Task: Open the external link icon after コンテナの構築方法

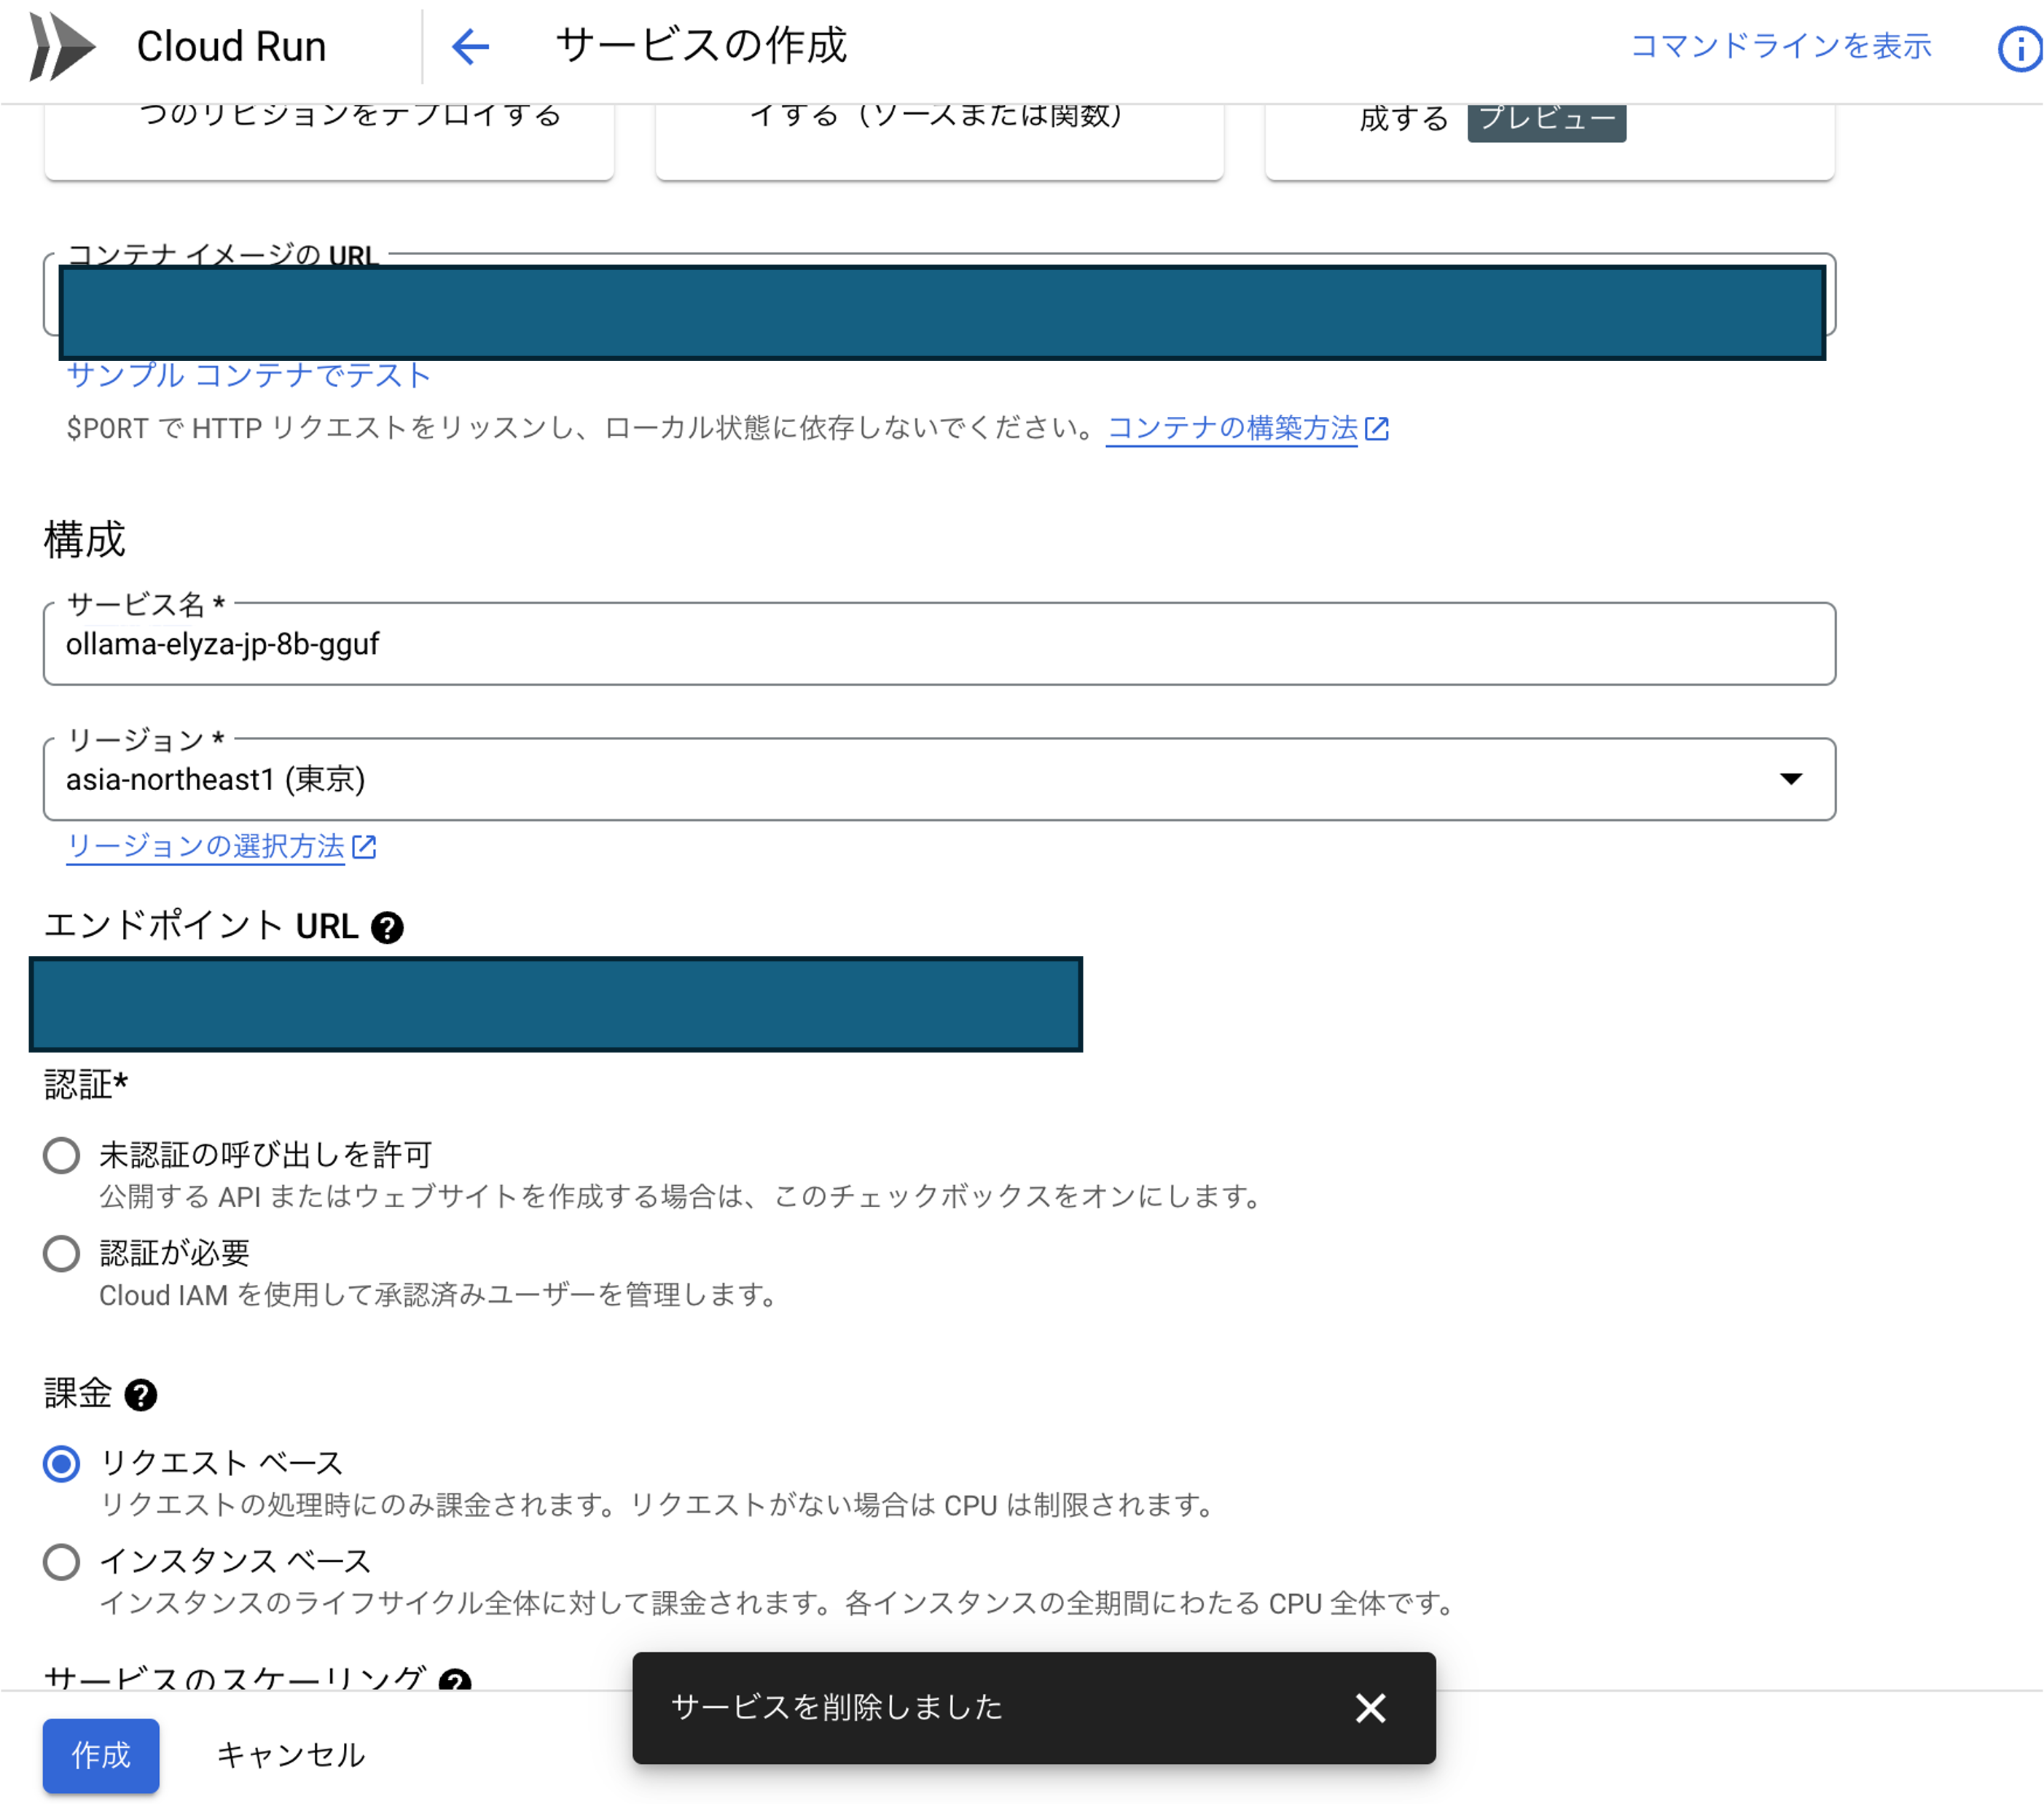Action: click(1379, 429)
